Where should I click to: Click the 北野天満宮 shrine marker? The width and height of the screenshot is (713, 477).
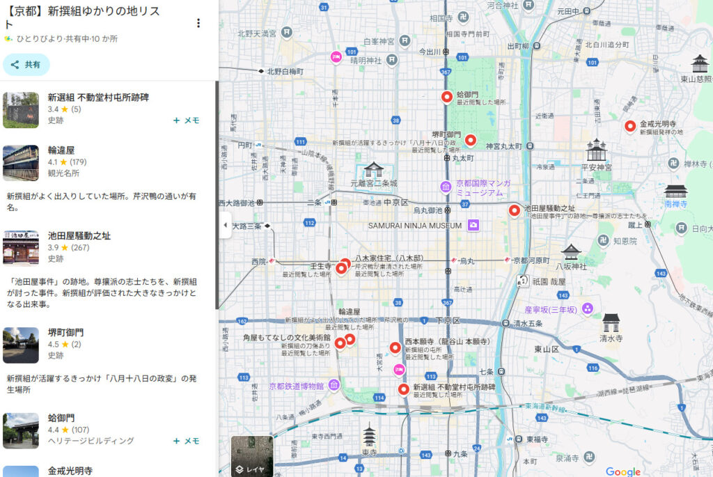(x=286, y=32)
